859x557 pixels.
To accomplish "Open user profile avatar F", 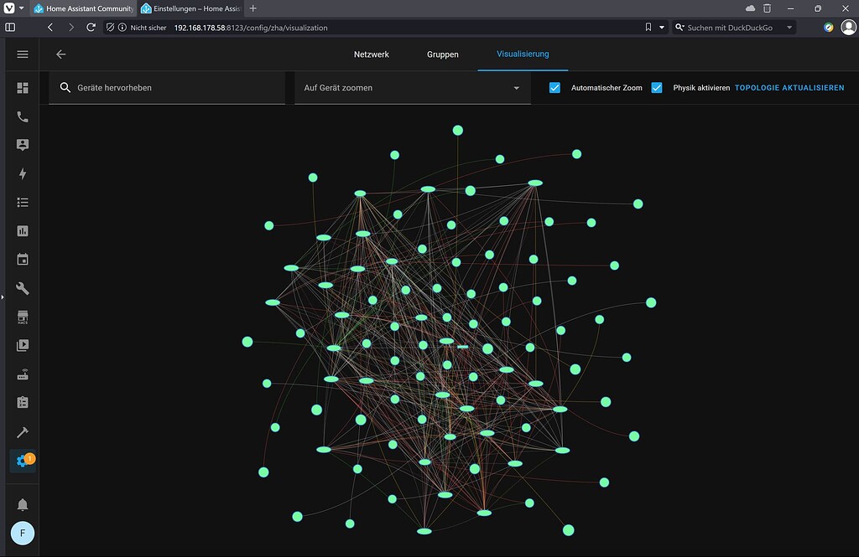I will [23, 534].
